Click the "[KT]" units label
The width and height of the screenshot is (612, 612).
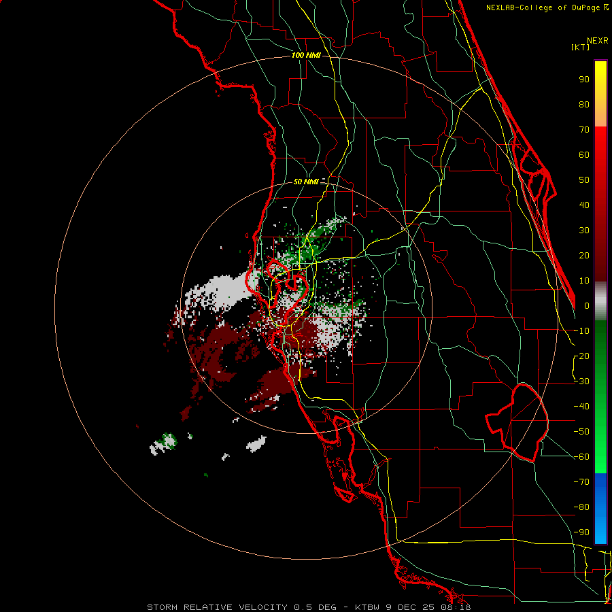click(581, 47)
